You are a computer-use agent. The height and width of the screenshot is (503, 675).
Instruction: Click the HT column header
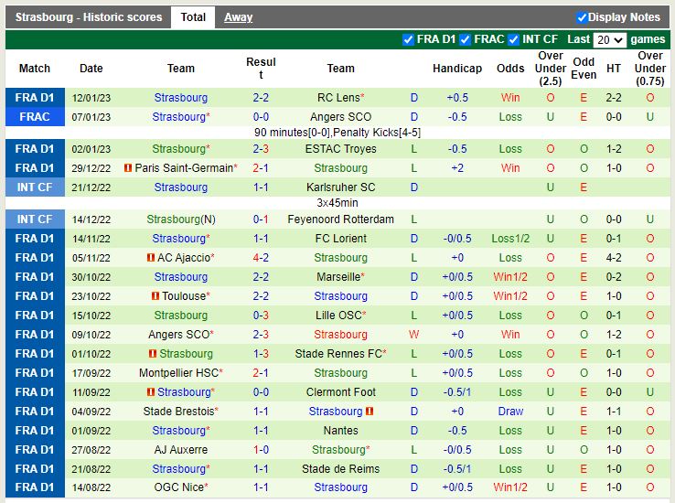click(614, 69)
